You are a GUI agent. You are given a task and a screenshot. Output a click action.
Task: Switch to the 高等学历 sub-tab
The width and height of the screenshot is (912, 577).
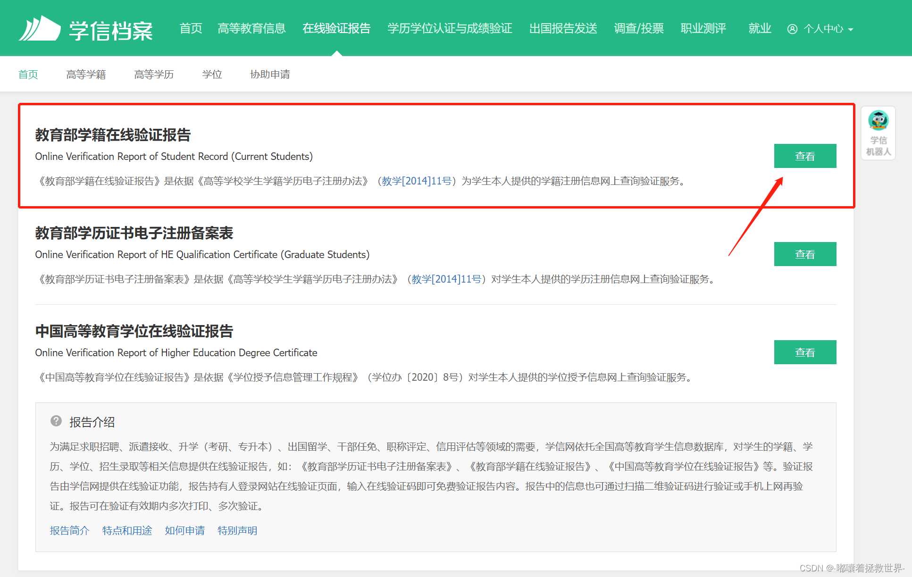(x=154, y=75)
